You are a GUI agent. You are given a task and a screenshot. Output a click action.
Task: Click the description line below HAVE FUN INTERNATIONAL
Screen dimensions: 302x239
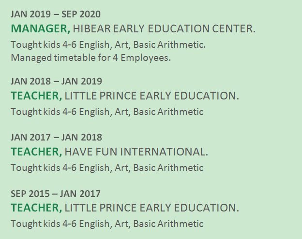107,168
